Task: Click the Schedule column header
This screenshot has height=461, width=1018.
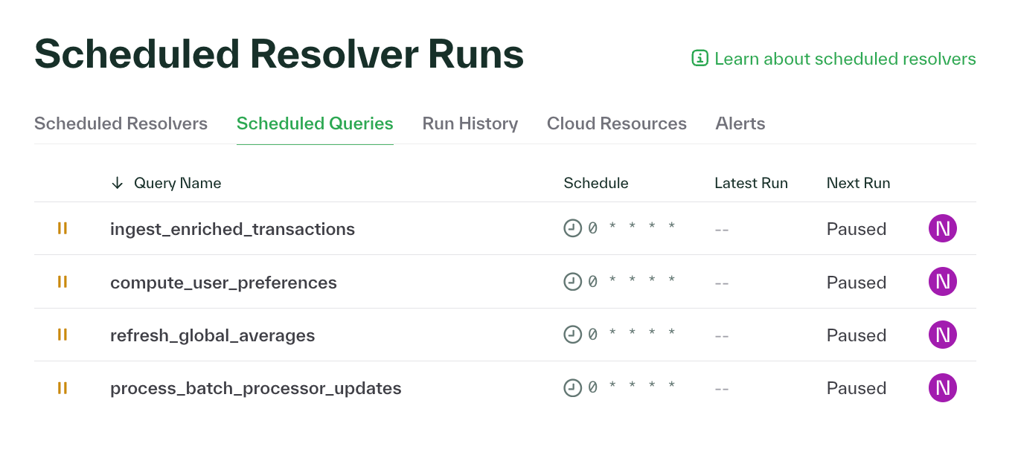Action: pyautogui.click(x=595, y=182)
